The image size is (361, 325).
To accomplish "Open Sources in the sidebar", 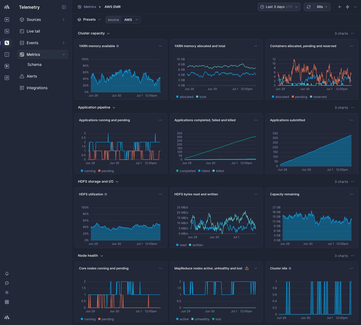I will coord(42,19).
